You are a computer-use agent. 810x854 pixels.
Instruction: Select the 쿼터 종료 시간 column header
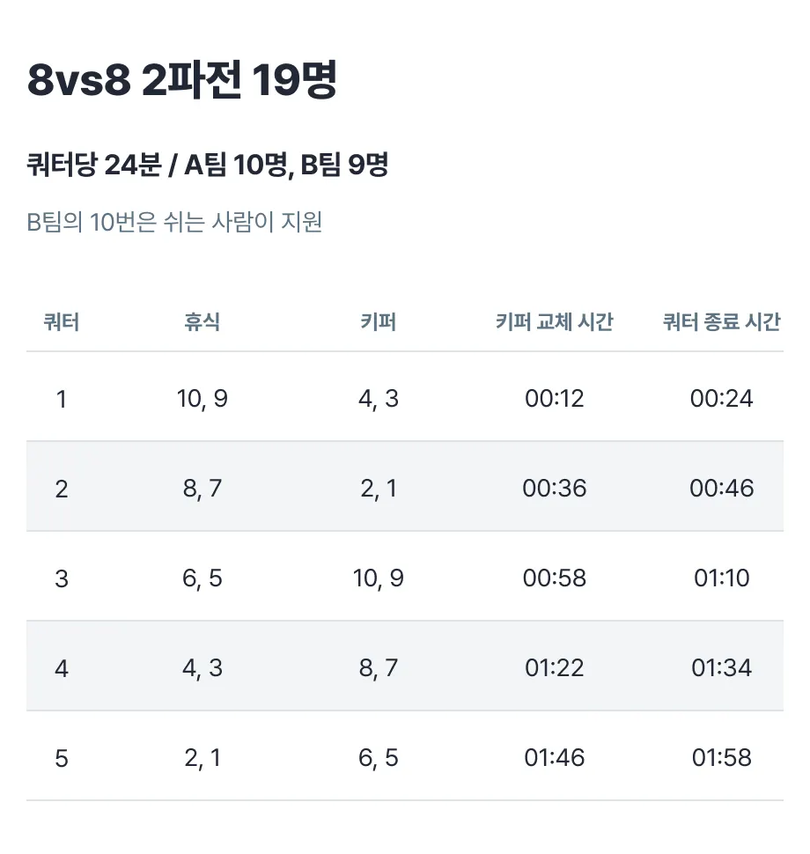[721, 322]
